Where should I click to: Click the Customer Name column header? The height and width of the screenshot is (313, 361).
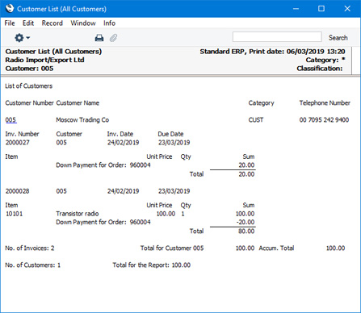point(78,103)
